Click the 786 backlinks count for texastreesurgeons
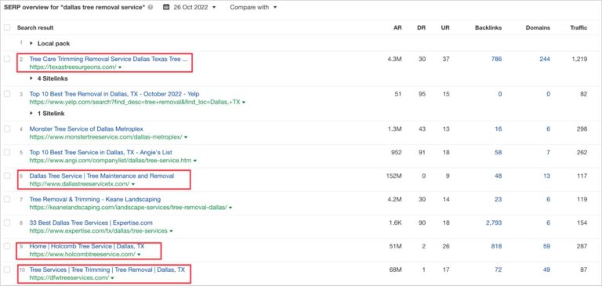This screenshot has height=286, width=602. [496, 59]
